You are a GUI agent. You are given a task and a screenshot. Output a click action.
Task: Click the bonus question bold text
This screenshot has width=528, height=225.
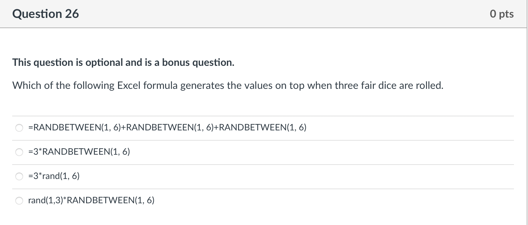pyautogui.click(x=123, y=62)
